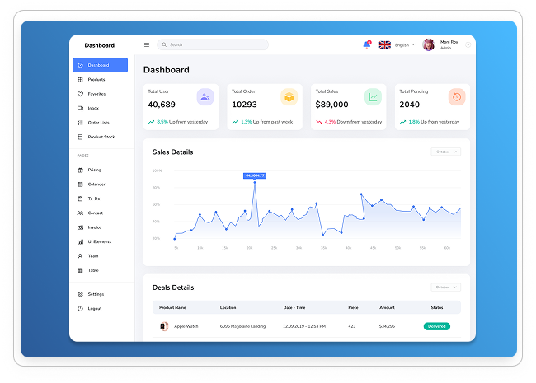Click the Products grid icon
This screenshot has width=536, height=383.
click(x=80, y=80)
